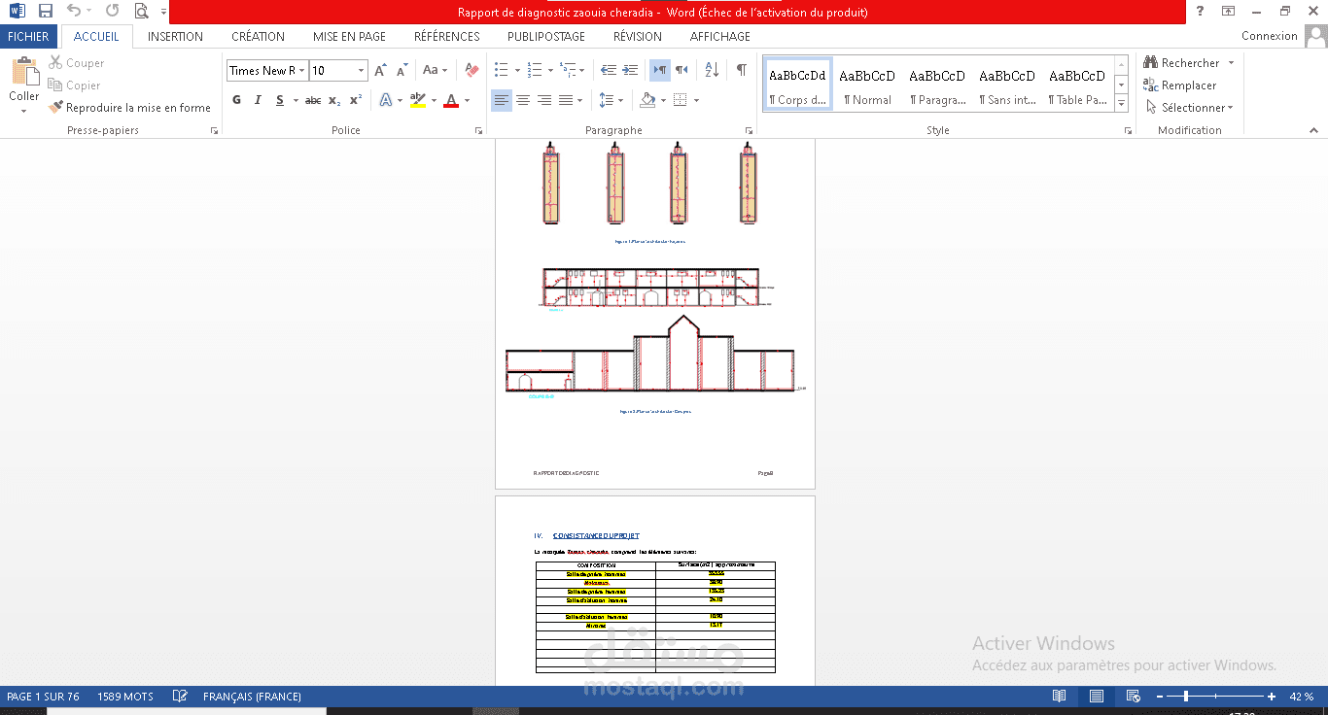1328x715 pixels.
Task: Align the paragraph to the right
Action: coord(544,100)
